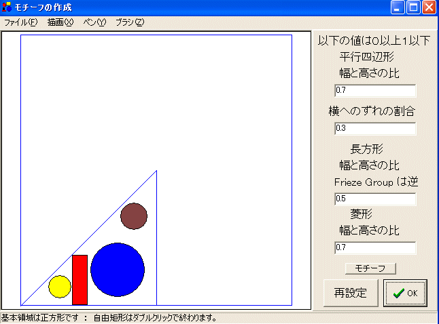Image resolution: width=439 pixels, height=324 pixels.
Task: Click the Frieze Group は逆 text
Action: coord(376,182)
